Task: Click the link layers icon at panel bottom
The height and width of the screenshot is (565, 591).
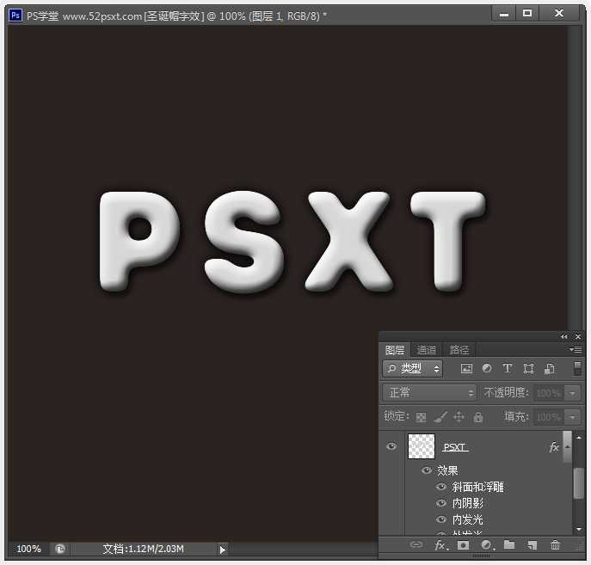Action: 416,544
